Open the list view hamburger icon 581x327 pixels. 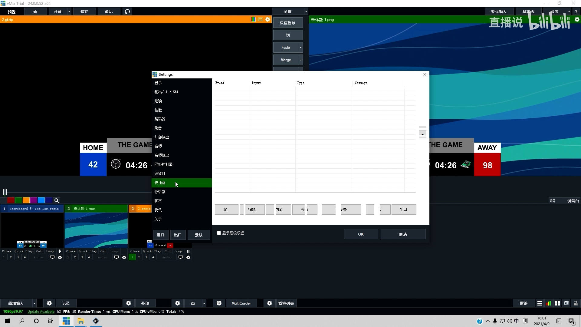(540, 303)
